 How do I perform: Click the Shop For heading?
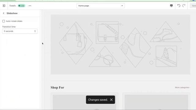pyautogui.click(x=57, y=87)
